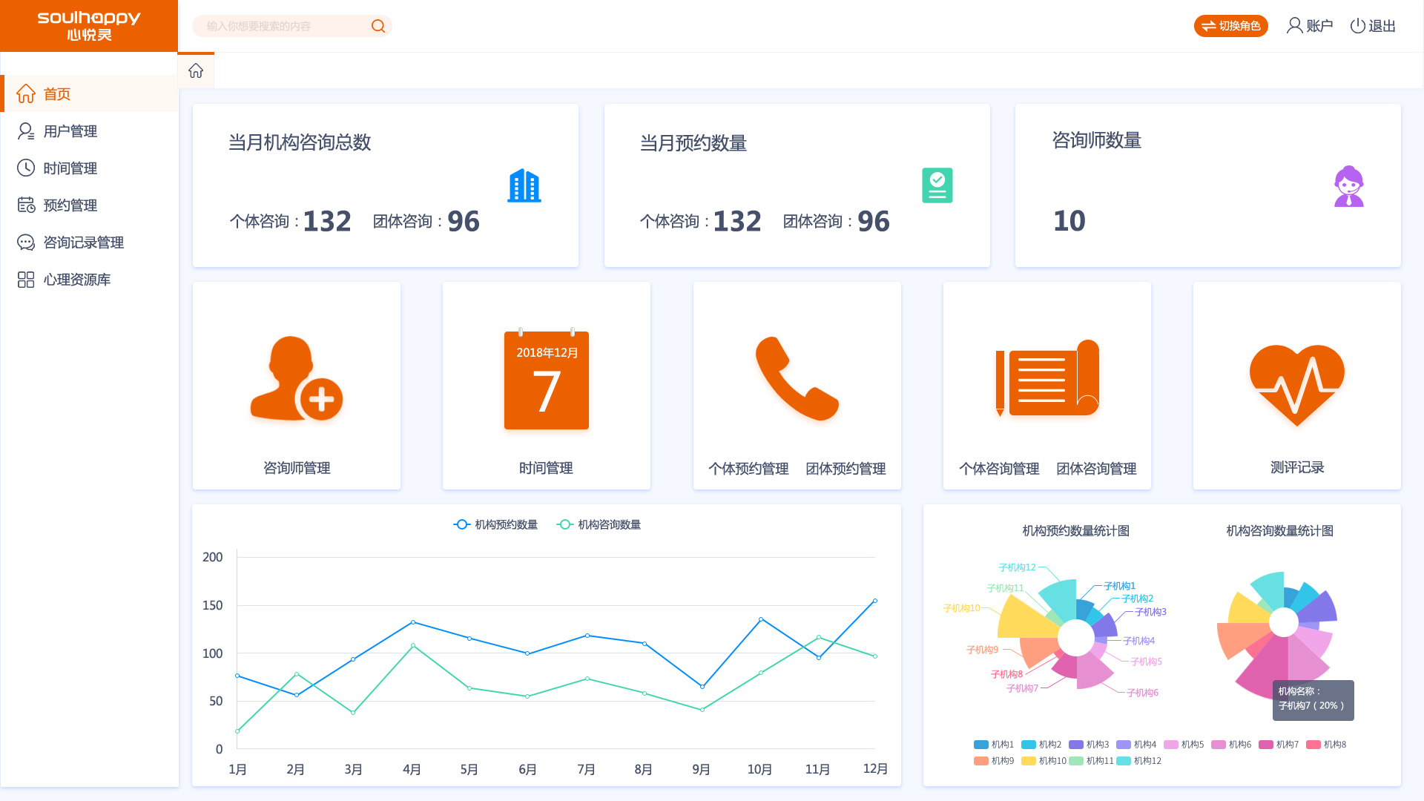
Task: Click the search magnifier icon
Action: [378, 26]
